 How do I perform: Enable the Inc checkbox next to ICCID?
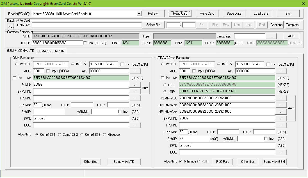(85, 43)
